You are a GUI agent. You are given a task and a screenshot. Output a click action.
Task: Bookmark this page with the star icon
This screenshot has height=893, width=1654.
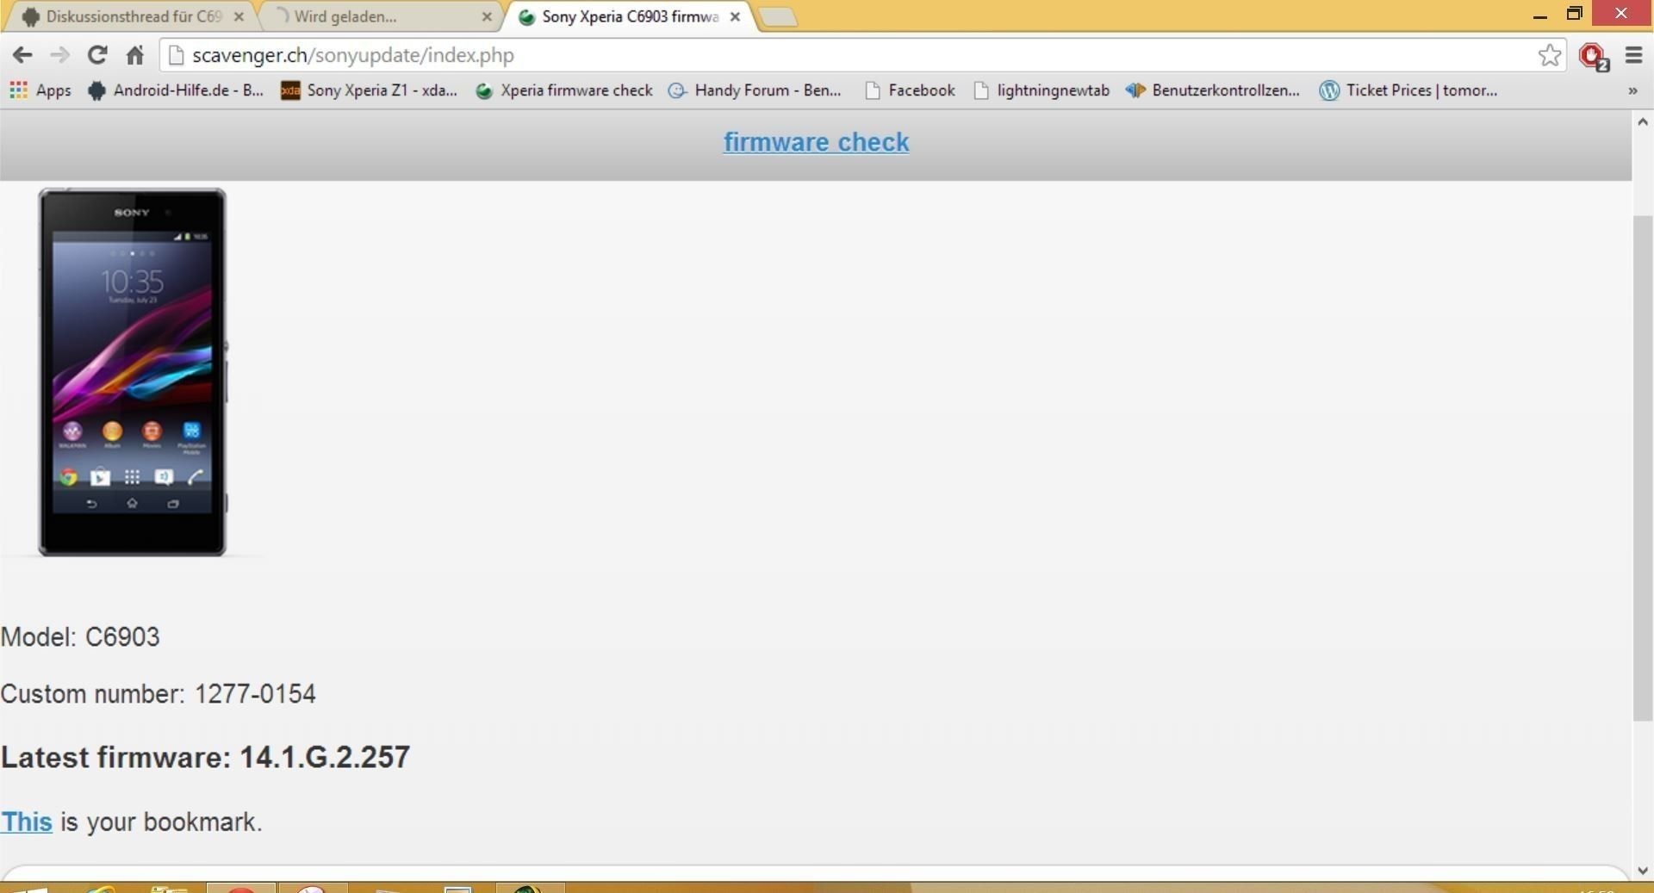1549,55
